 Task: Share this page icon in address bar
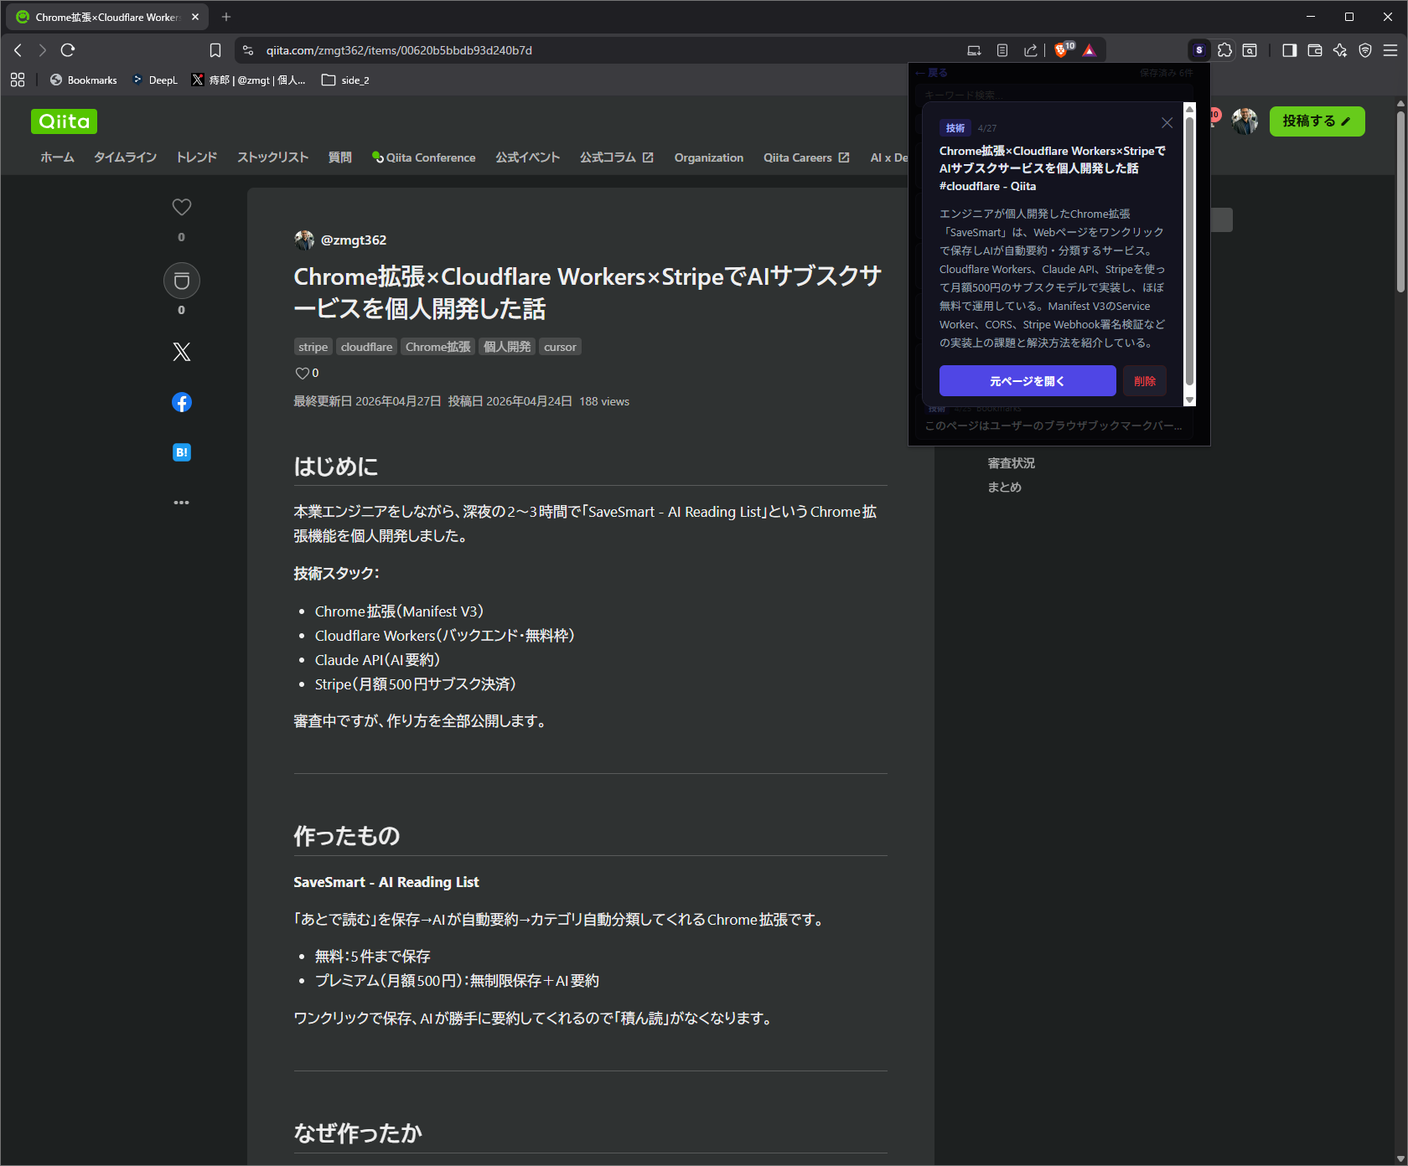tap(1031, 50)
